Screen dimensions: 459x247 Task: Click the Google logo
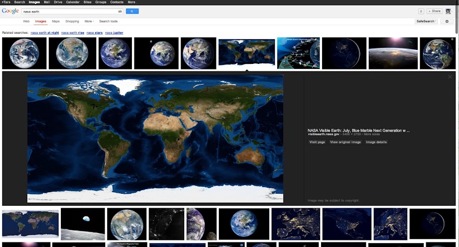pos(10,11)
